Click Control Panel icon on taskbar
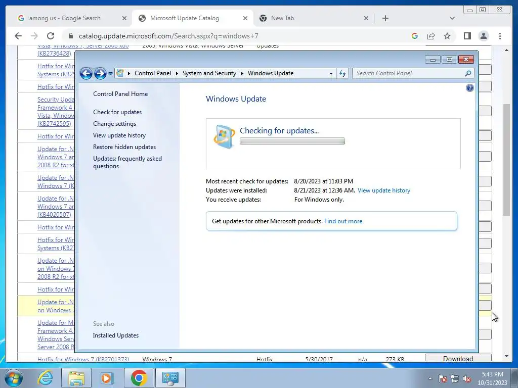This screenshot has width=518, height=388. tap(170, 378)
